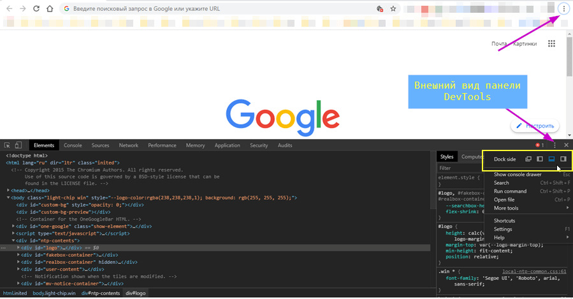
Task: Focus the Styles Filter input field
Action: [460, 168]
